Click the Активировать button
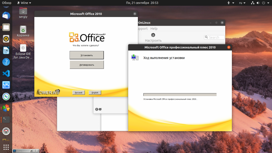The image size is (272, 153). click(x=87, y=65)
